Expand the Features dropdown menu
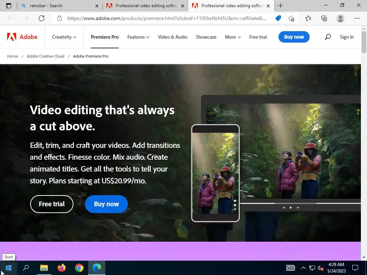This screenshot has width=367, height=275. coord(138,37)
